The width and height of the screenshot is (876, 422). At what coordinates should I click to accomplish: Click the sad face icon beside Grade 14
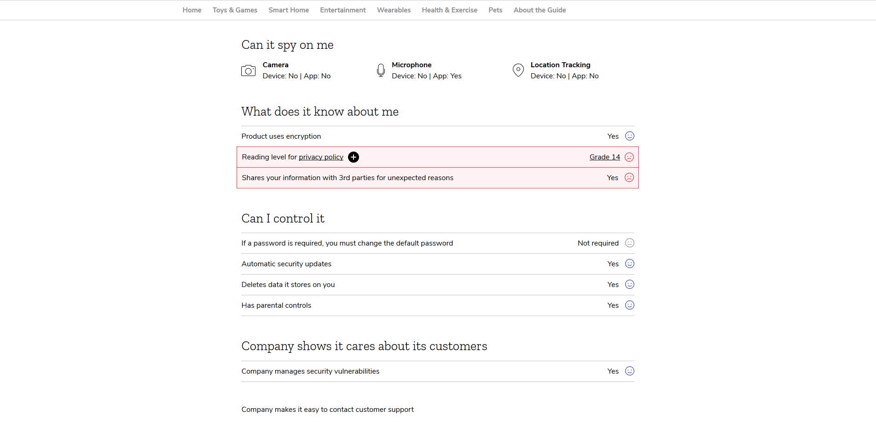(629, 157)
